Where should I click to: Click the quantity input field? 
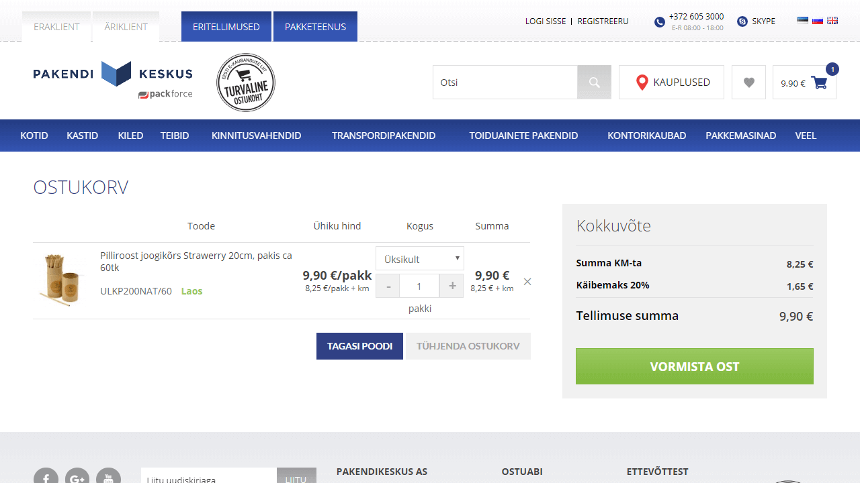419,286
